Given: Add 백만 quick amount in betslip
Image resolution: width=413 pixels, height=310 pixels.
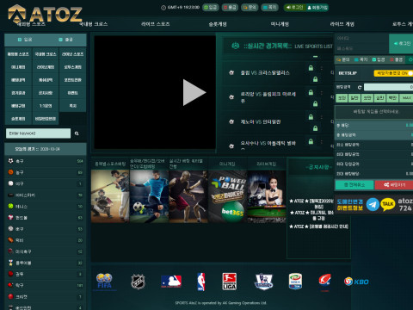Looking at the screenshot, I should point(392,98).
